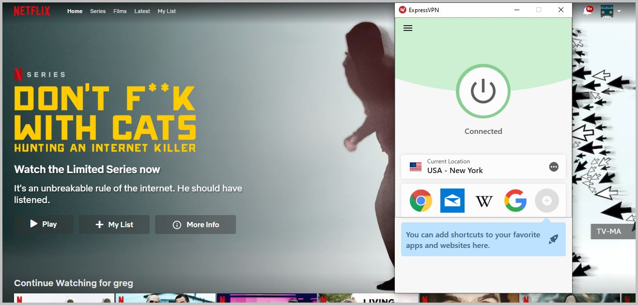This screenshot has height=305, width=638.
Task: Go to Netflix Home tab
Action: click(75, 11)
